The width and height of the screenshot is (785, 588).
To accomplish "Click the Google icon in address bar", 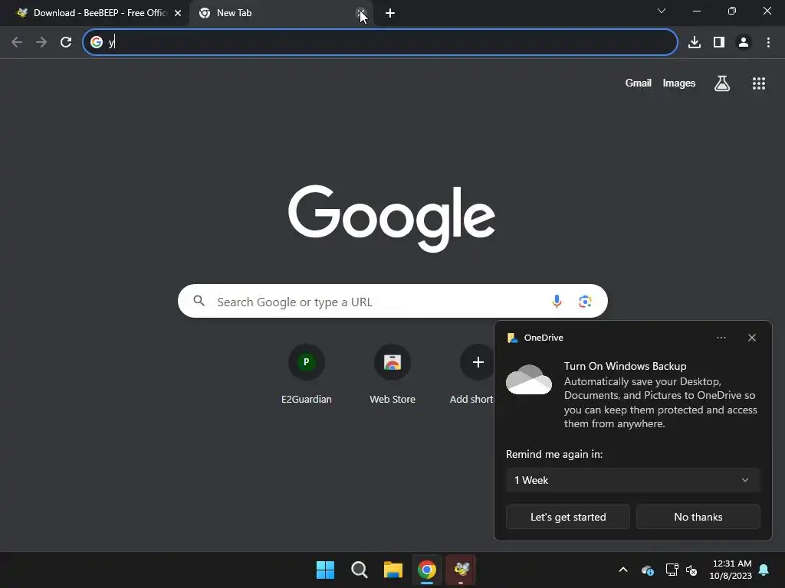I will (97, 42).
